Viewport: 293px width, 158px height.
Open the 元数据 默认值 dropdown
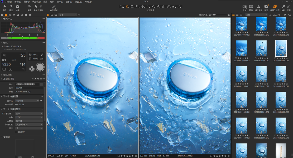[29, 121]
